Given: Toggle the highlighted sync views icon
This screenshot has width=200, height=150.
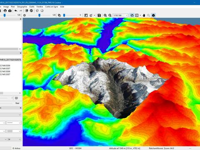Looking at the screenshot, I should point(132,15).
